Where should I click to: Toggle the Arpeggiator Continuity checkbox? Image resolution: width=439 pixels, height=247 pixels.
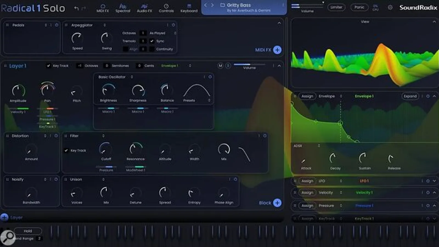click(x=152, y=49)
